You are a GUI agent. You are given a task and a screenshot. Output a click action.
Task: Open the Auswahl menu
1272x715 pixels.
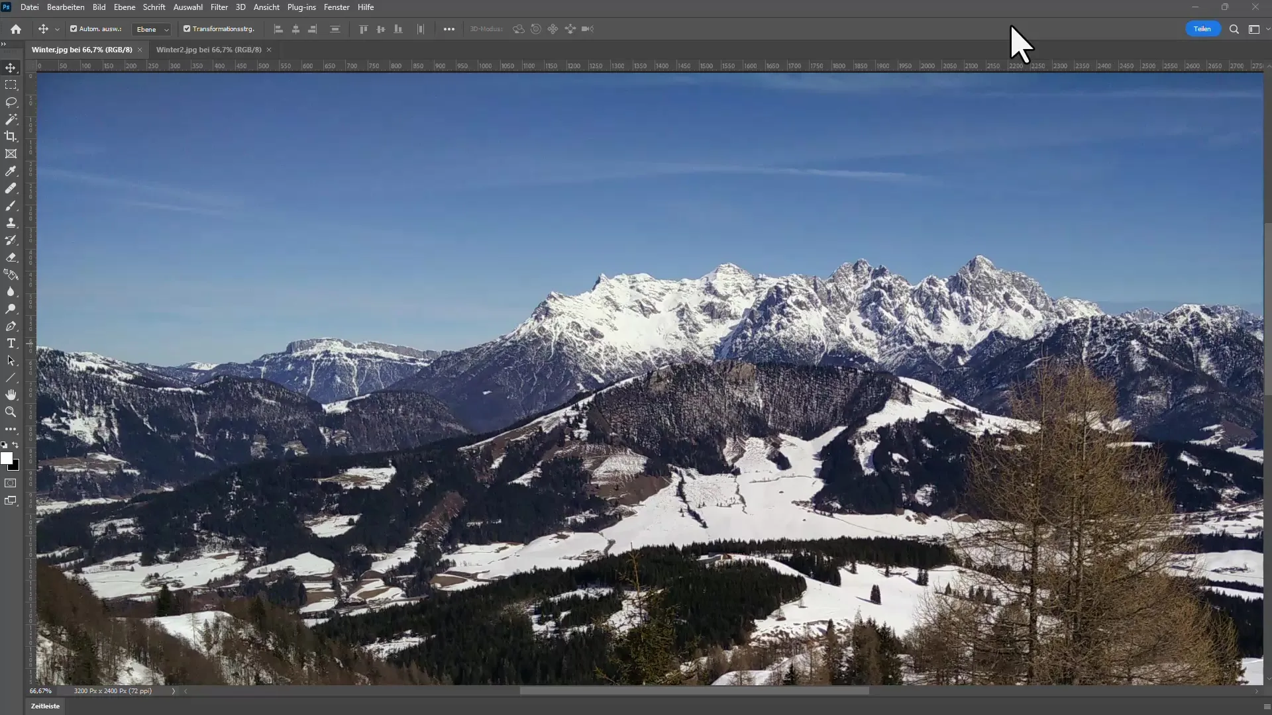pos(188,7)
